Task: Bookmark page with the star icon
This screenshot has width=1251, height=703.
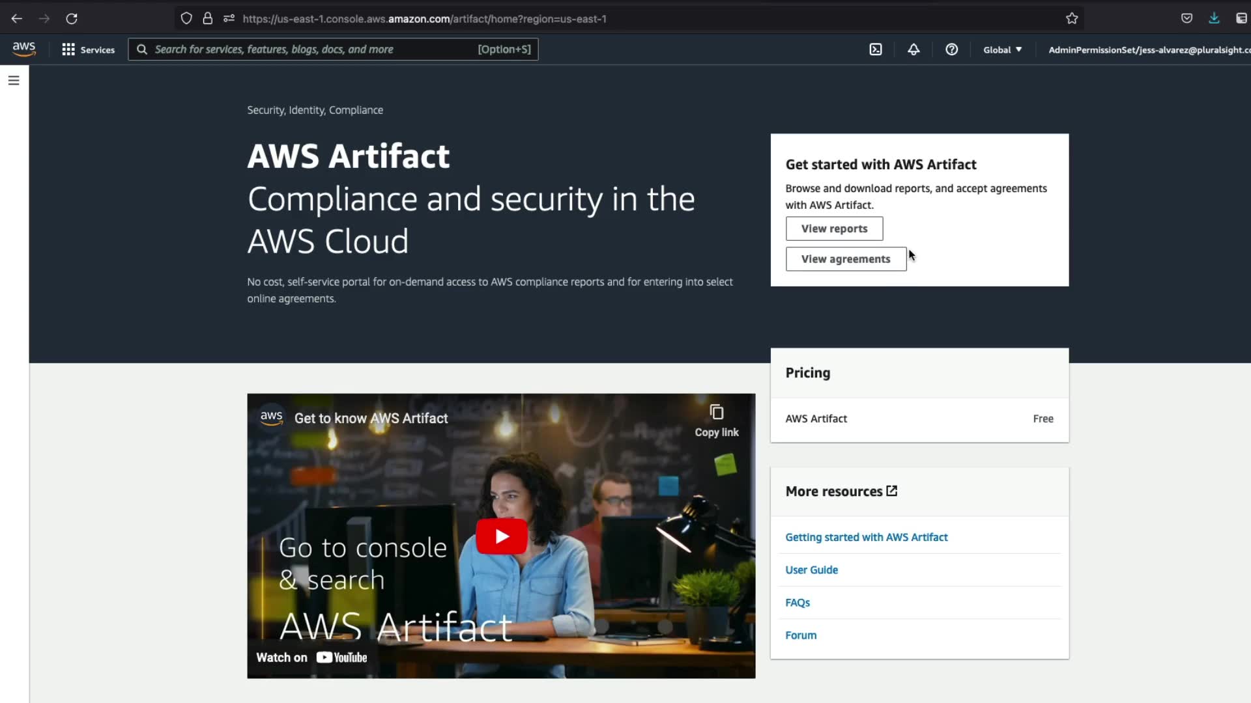Action: (x=1072, y=19)
